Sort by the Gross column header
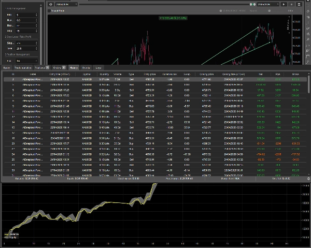 [x=295, y=74]
